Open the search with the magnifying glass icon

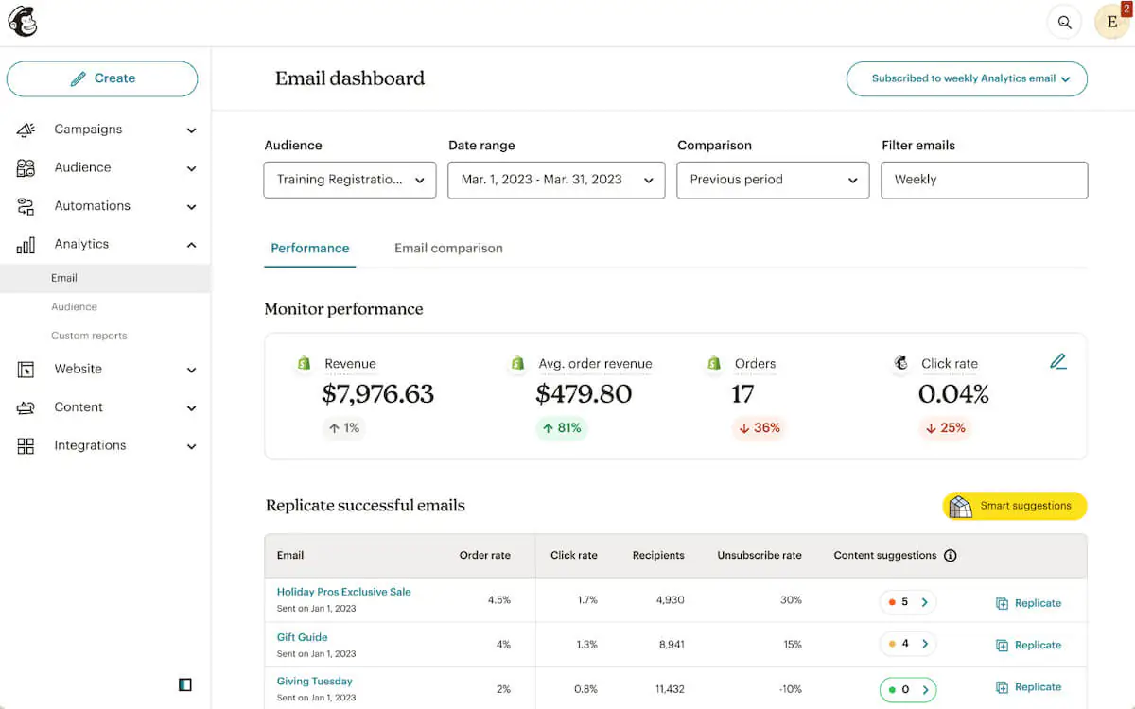coord(1064,21)
